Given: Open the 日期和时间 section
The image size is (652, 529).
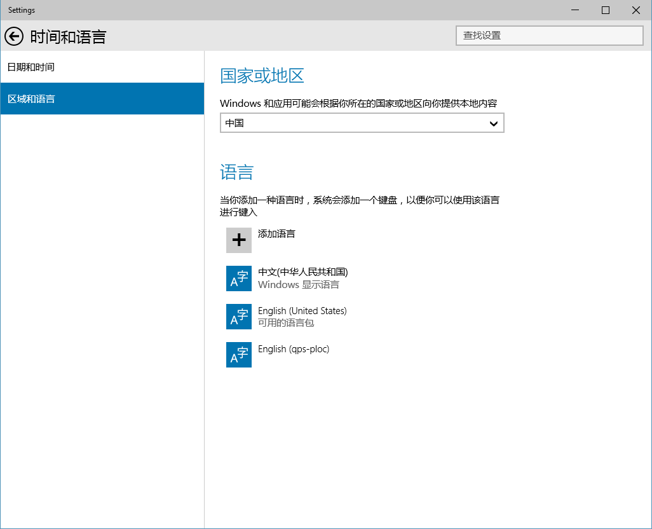Looking at the screenshot, I should pyautogui.click(x=102, y=67).
